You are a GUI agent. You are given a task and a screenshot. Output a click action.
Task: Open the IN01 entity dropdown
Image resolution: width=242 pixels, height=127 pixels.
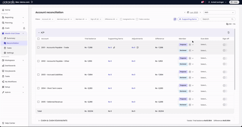[x=219, y=12]
